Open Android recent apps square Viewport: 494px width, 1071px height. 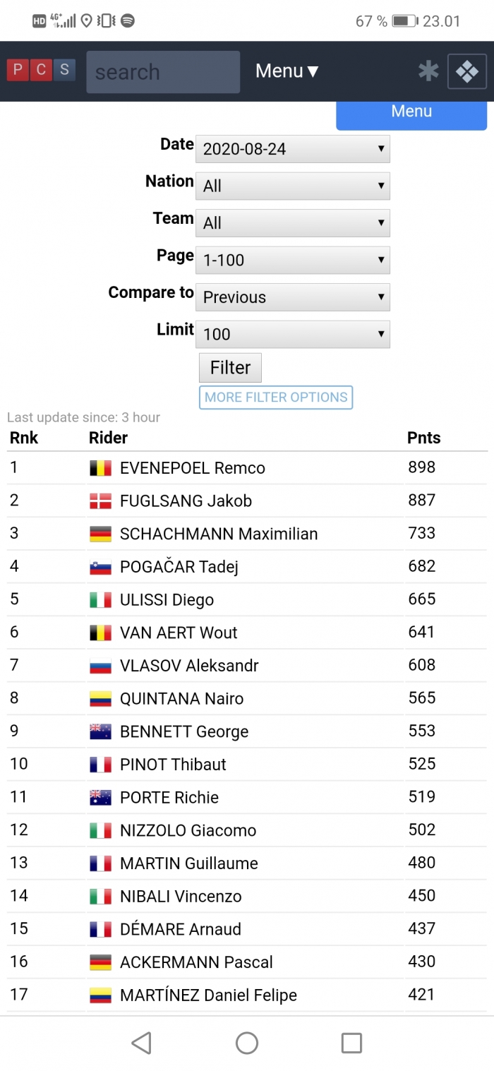[351, 1043]
